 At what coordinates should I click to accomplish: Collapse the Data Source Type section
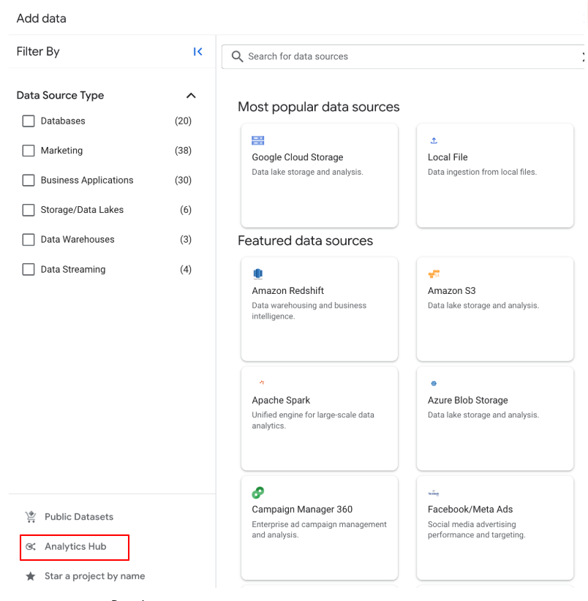pos(191,96)
